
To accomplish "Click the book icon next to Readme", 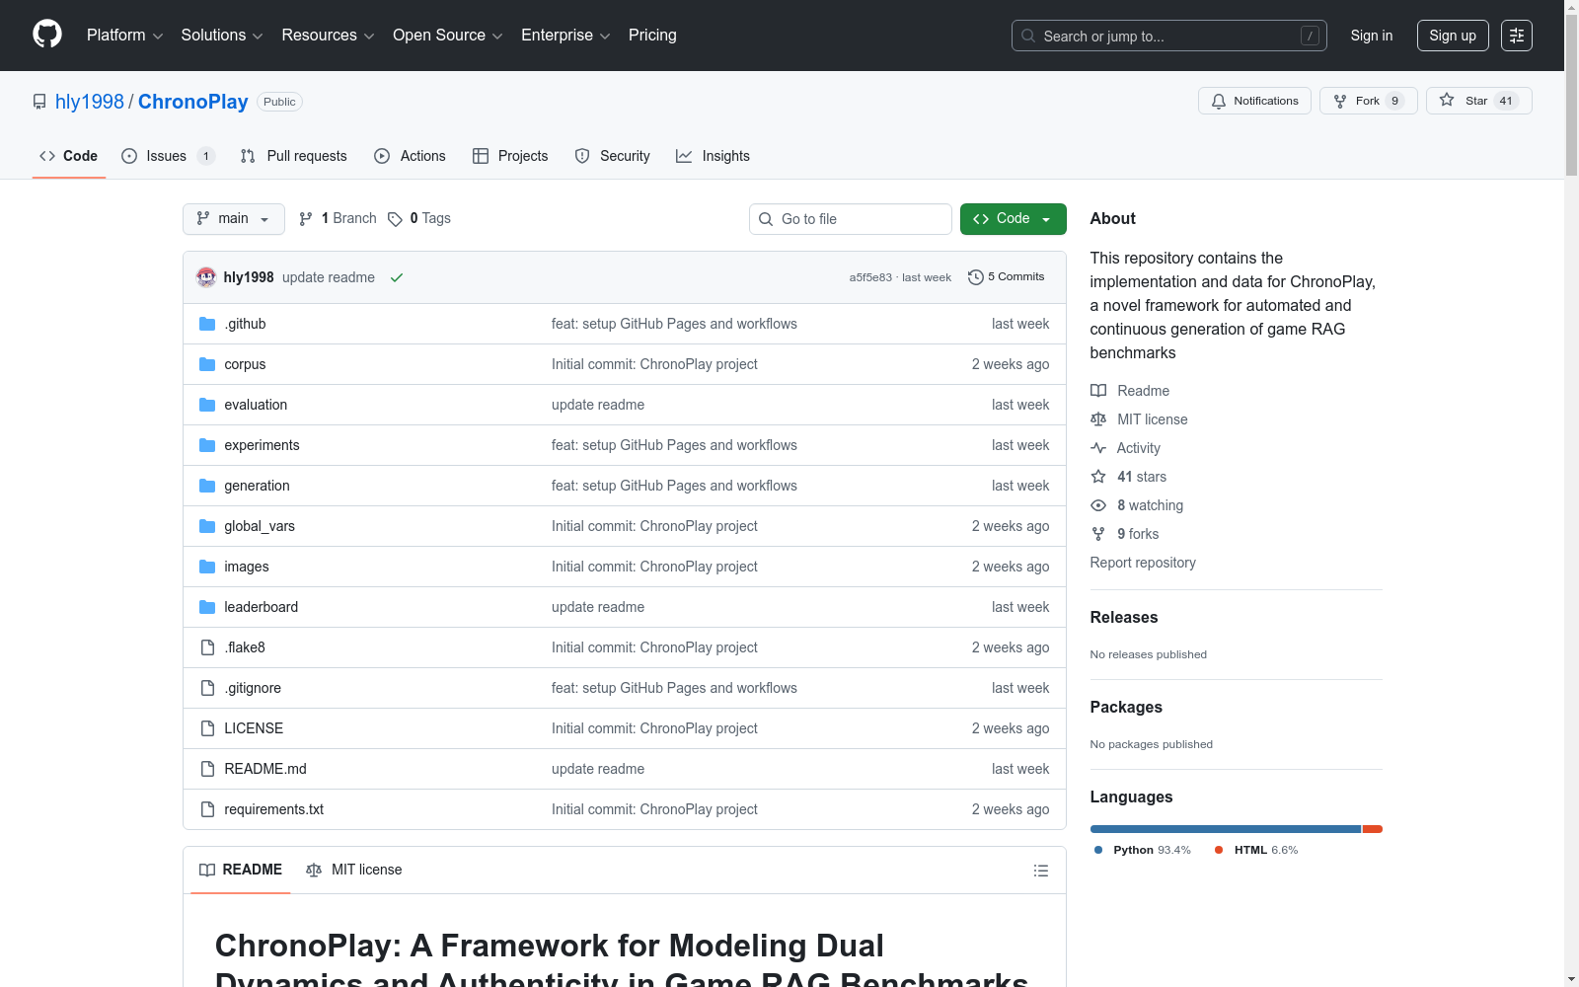I will click(x=1098, y=391).
